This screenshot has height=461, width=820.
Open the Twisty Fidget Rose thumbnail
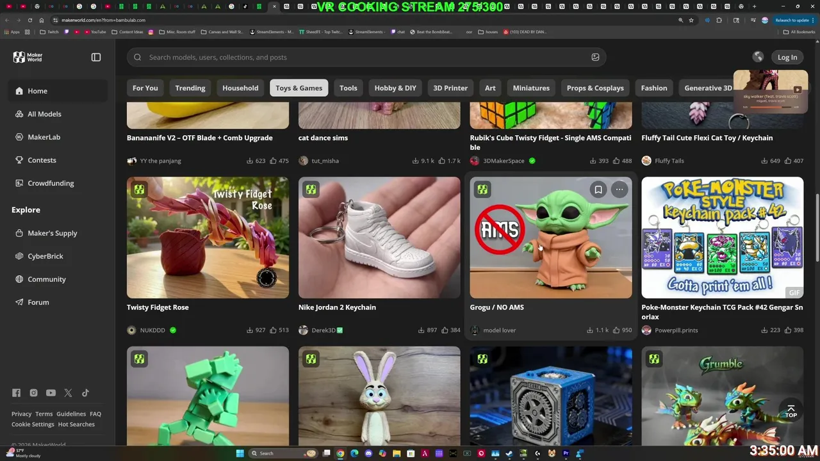tap(208, 238)
